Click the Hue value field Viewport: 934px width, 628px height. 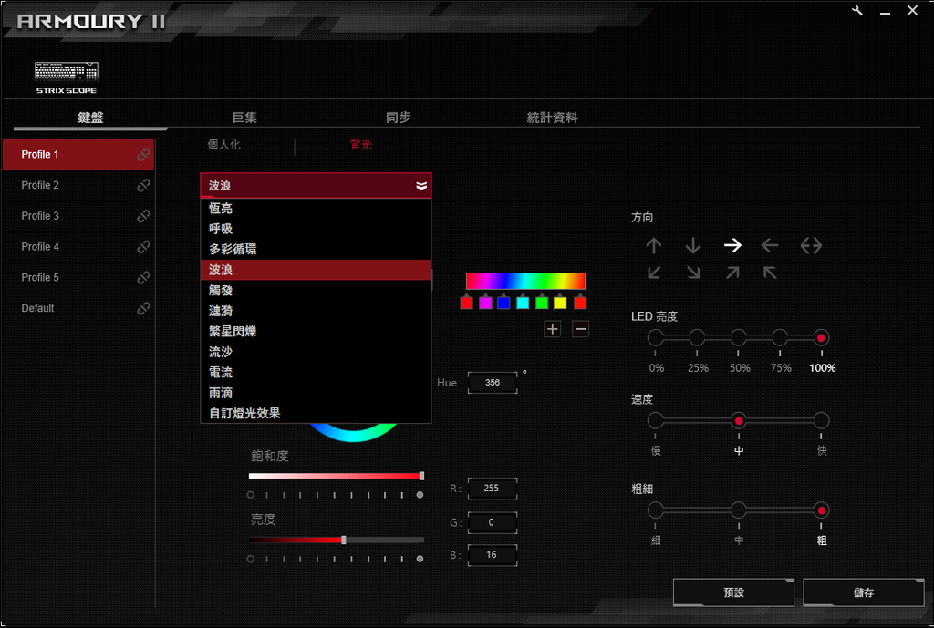click(493, 383)
